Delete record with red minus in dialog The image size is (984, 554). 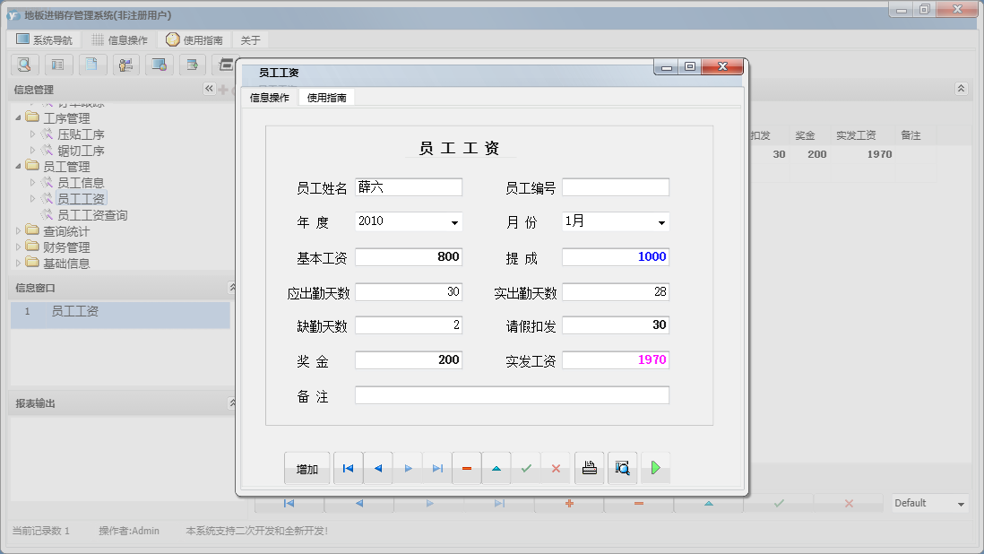[467, 468]
